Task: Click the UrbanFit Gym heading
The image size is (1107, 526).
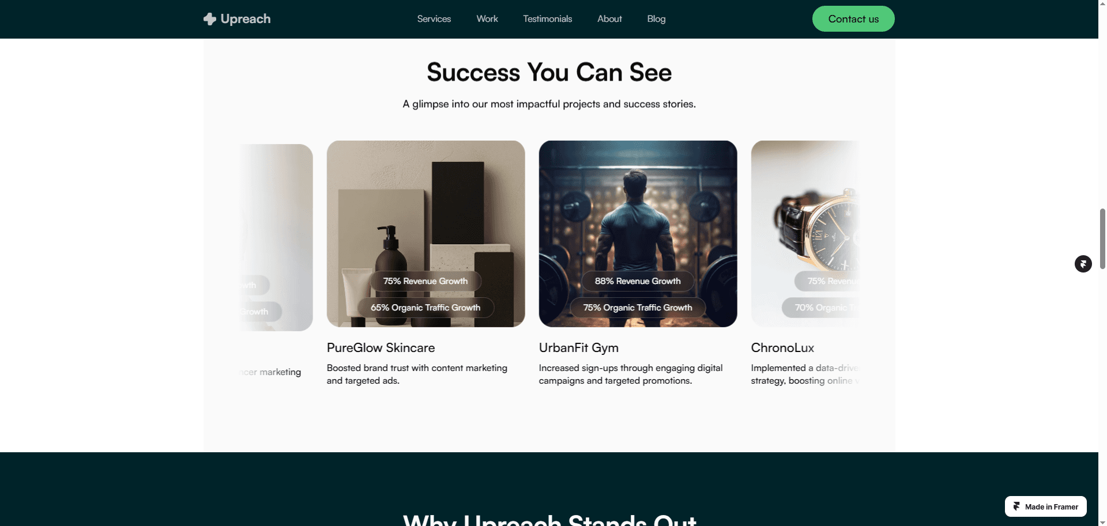Action: 578,348
